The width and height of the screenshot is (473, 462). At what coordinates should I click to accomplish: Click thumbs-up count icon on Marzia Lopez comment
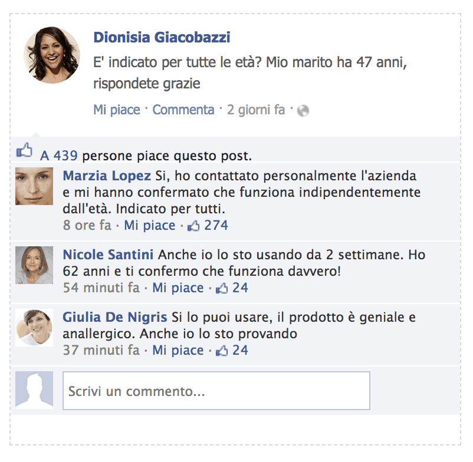[x=193, y=226]
